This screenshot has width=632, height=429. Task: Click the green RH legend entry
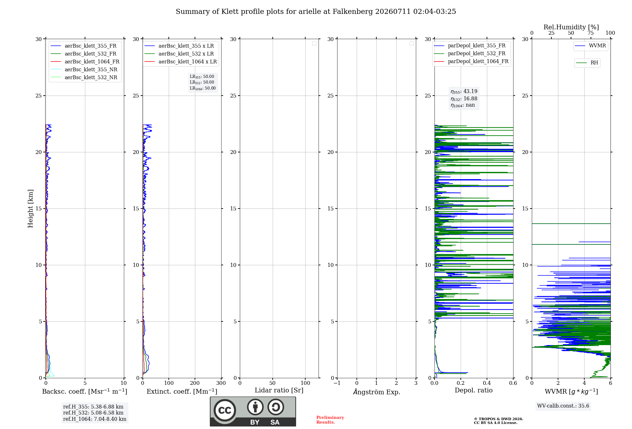587,63
